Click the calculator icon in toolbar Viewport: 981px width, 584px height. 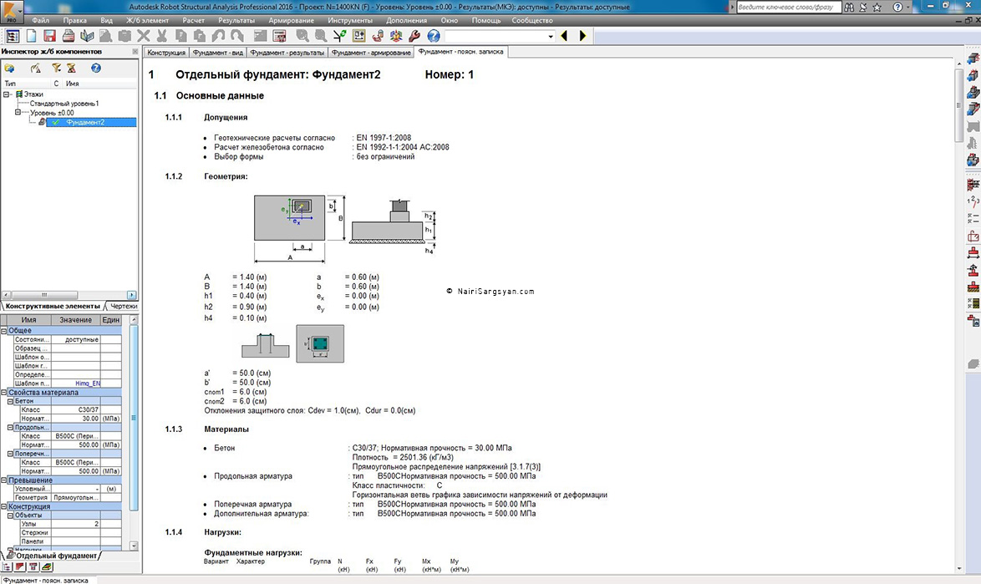tap(280, 36)
